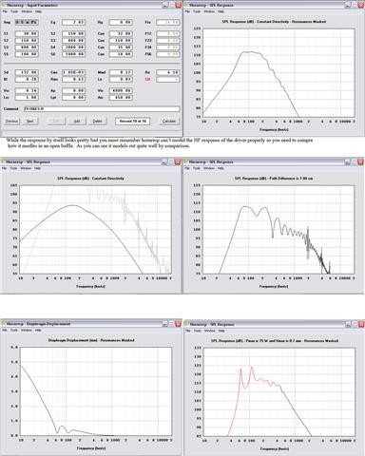Click the S4 input field
Screen dimensions: 365x456
coord(73,47)
